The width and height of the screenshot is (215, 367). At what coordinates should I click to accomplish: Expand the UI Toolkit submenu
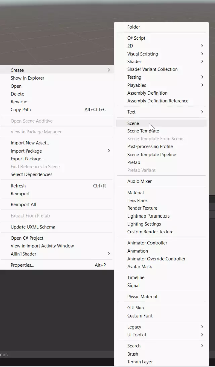pos(137,335)
